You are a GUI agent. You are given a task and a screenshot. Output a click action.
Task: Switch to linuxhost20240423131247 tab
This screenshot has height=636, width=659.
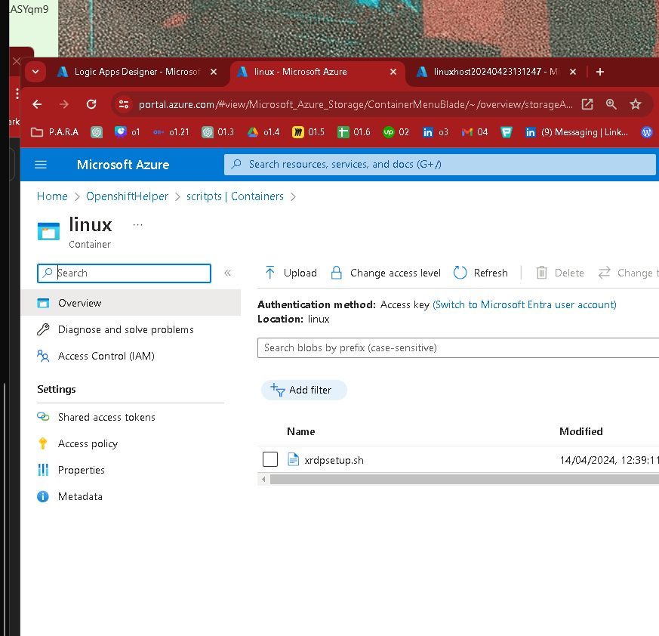point(496,72)
